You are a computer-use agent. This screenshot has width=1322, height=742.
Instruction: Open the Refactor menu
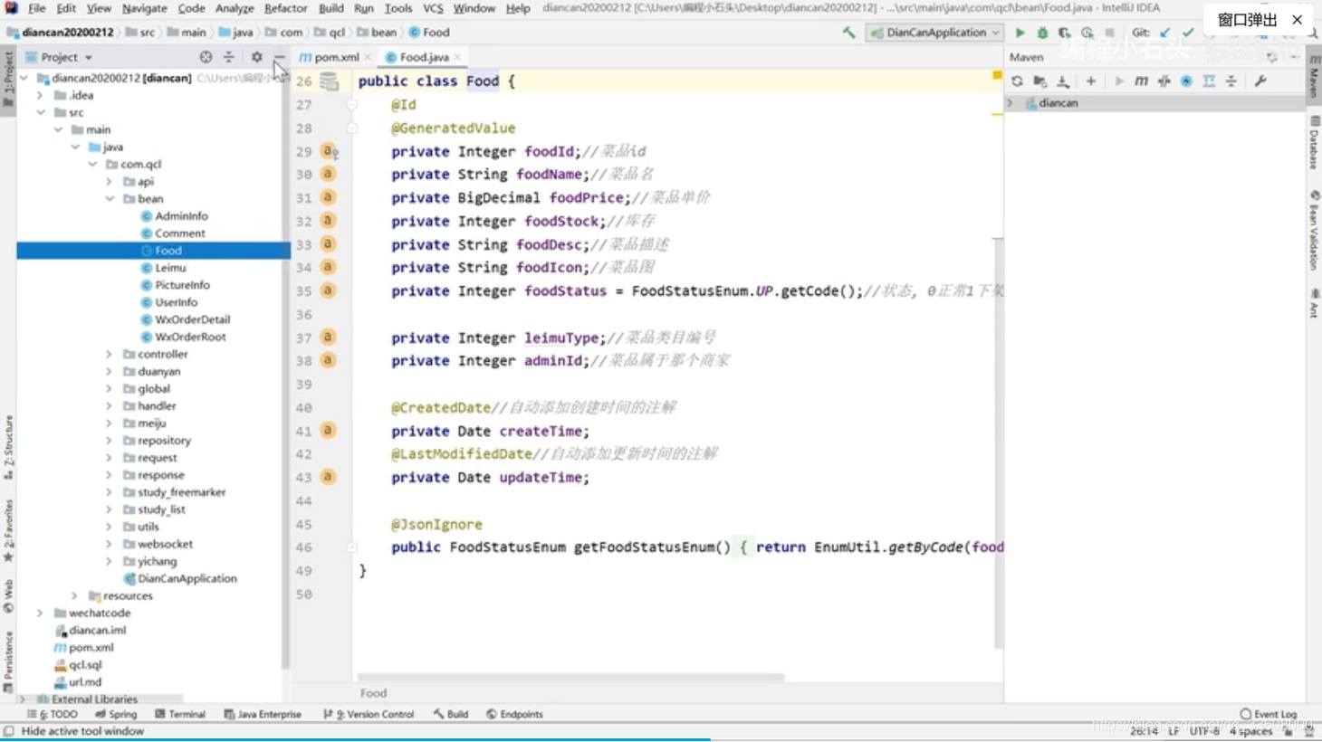[x=285, y=8]
